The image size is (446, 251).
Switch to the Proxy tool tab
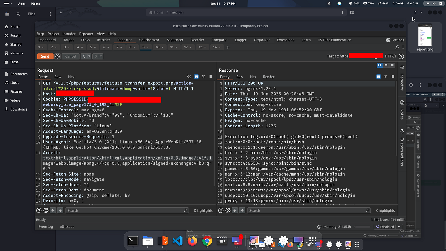click(x=85, y=40)
